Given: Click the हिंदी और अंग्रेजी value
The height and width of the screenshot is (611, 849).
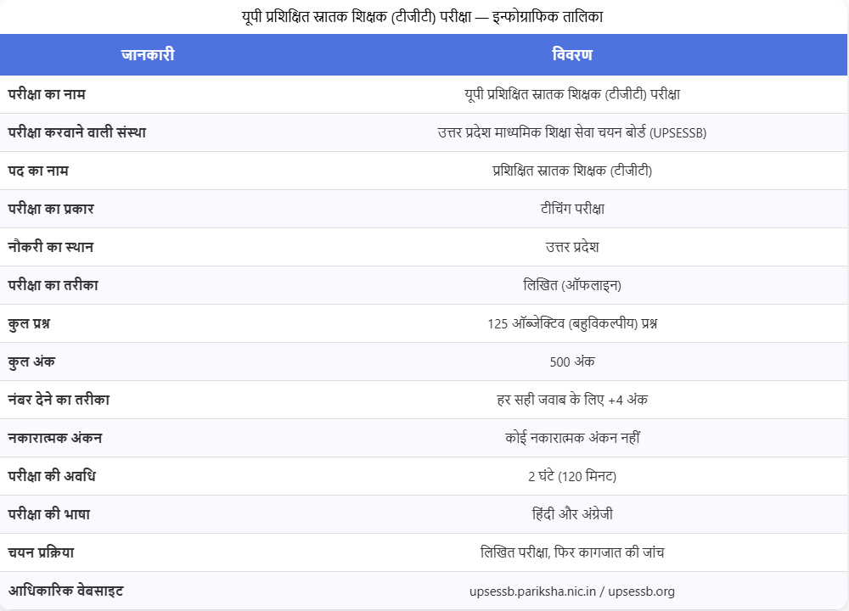Looking at the screenshot, I should click(x=571, y=514).
